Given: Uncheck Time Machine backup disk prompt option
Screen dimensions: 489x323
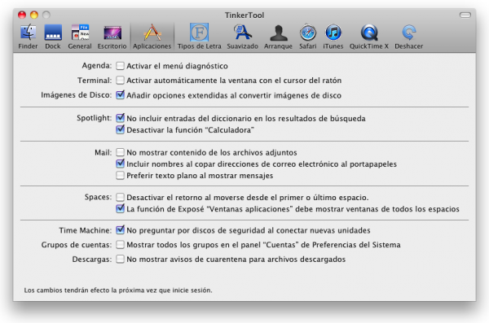Looking at the screenshot, I should tap(120, 230).
